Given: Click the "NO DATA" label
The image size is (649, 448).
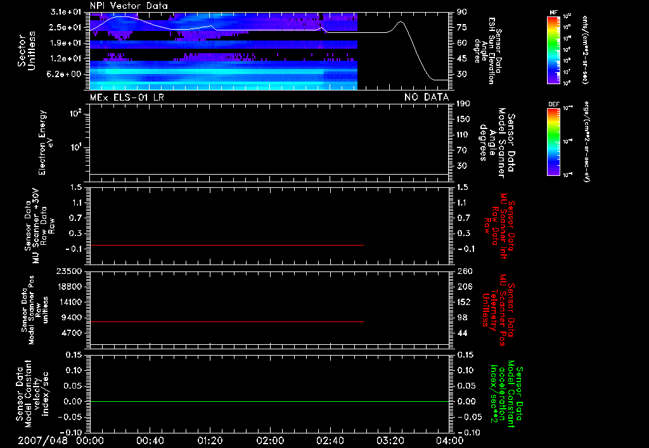Looking at the screenshot, I should pyautogui.click(x=427, y=97).
